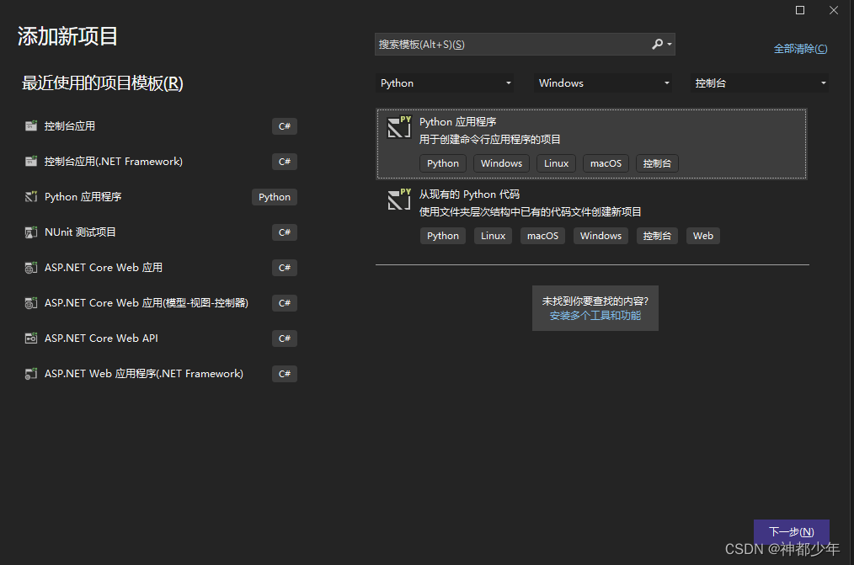This screenshot has height=565, width=854.
Task: Click the 控制台 tag under 从现有的 Python 代码
Action: pyautogui.click(x=657, y=236)
